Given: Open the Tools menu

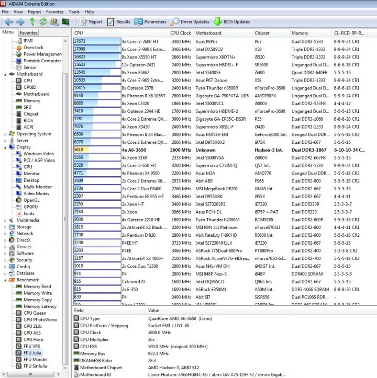Looking at the screenshot, I should [x=74, y=12].
